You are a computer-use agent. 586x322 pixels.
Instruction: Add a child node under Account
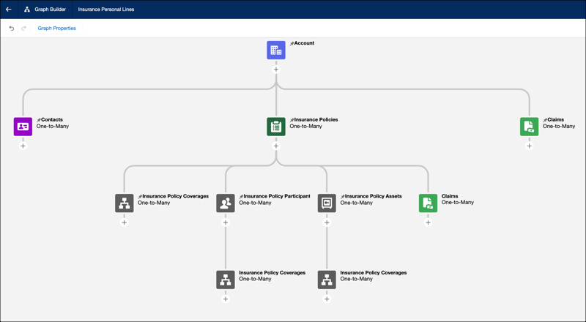pos(276,70)
